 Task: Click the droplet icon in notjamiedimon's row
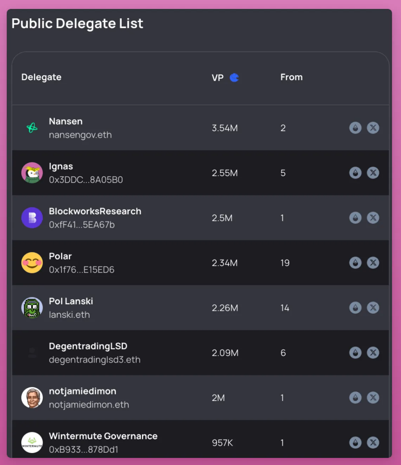(x=355, y=398)
